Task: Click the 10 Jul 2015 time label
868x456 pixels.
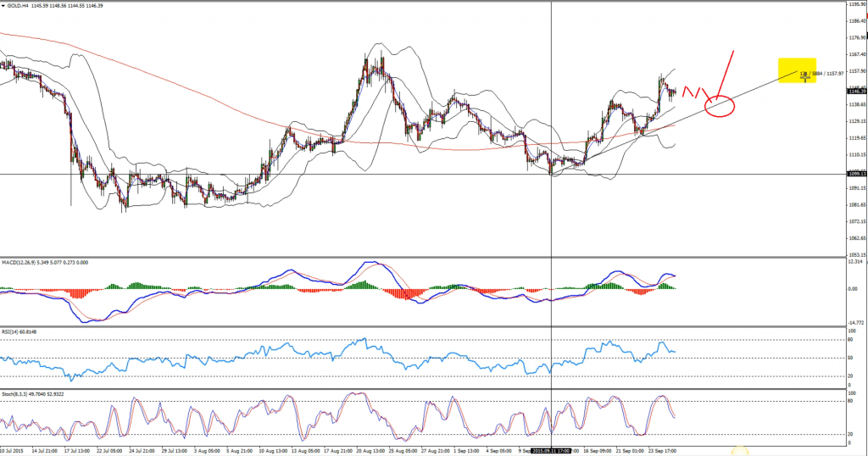Action: coord(12,451)
